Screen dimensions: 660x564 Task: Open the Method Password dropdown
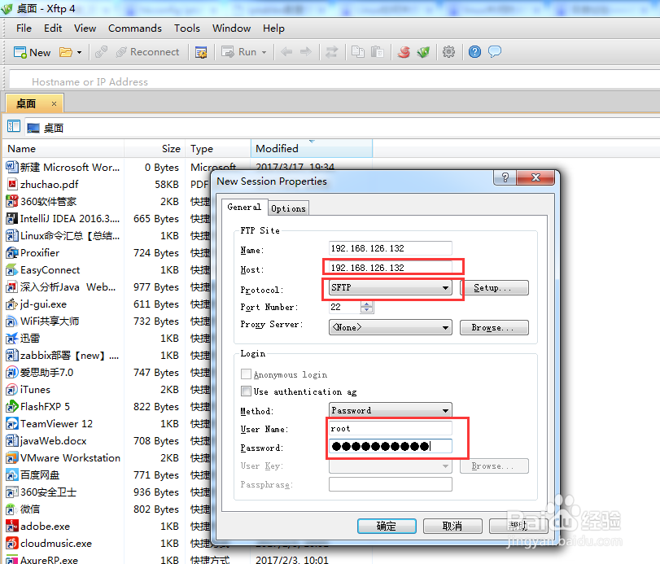(x=390, y=410)
